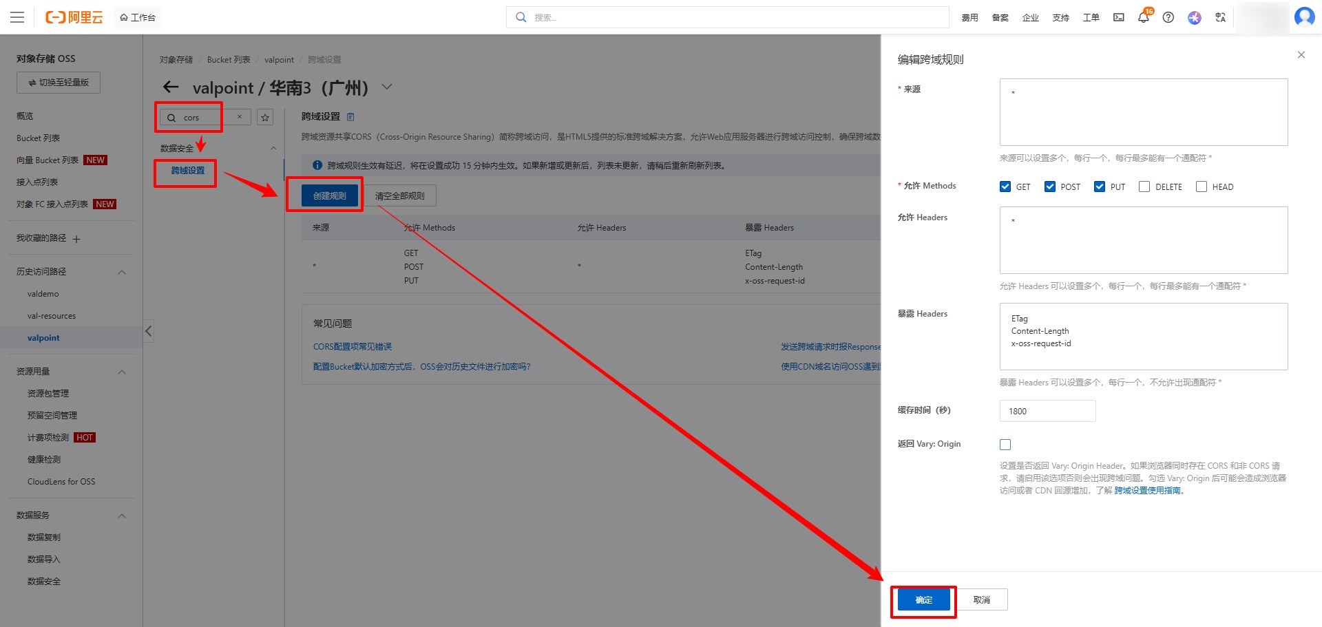
Task: Click the 清空全部规则 button
Action: tap(400, 196)
